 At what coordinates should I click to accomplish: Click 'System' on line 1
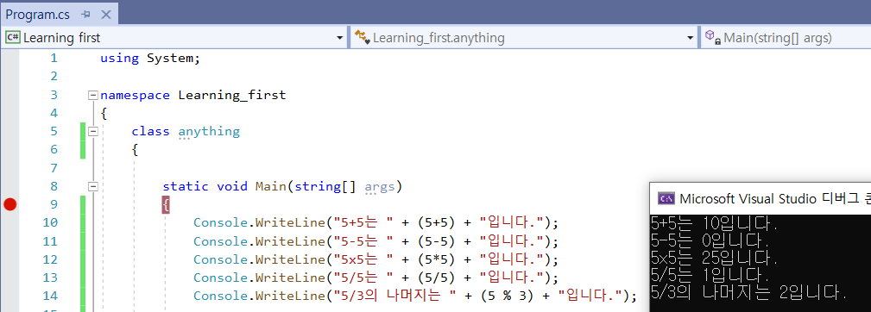[170, 59]
